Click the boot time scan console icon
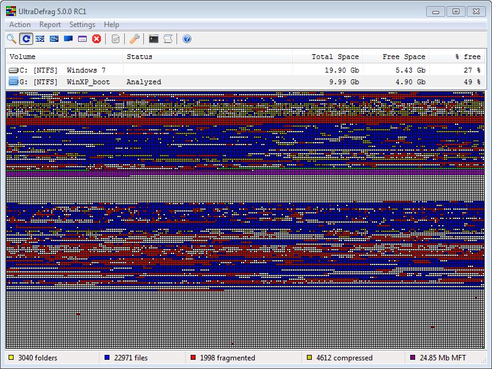The image size is (492, 369). pos(154,39)
